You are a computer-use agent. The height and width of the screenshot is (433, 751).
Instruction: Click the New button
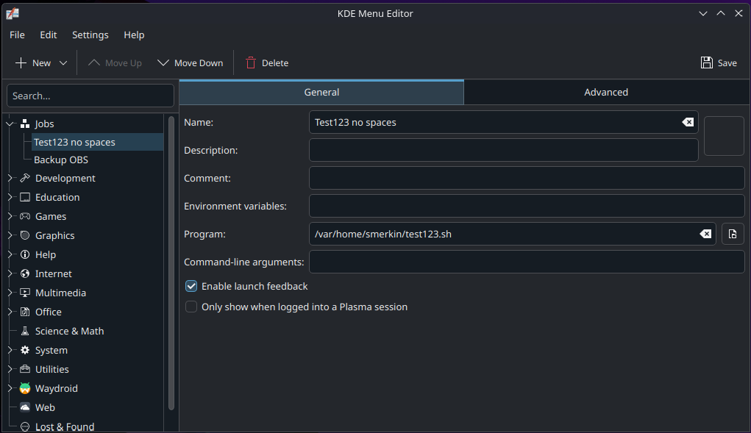[33, 62]
